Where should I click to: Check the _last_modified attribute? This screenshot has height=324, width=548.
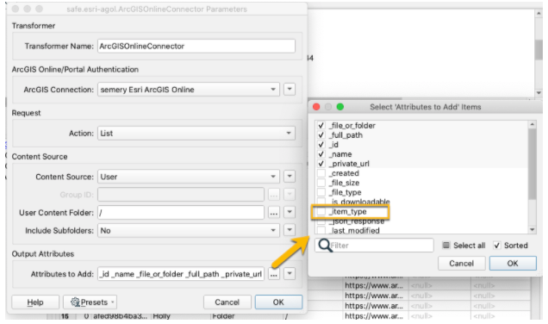[x=321, y=230]
